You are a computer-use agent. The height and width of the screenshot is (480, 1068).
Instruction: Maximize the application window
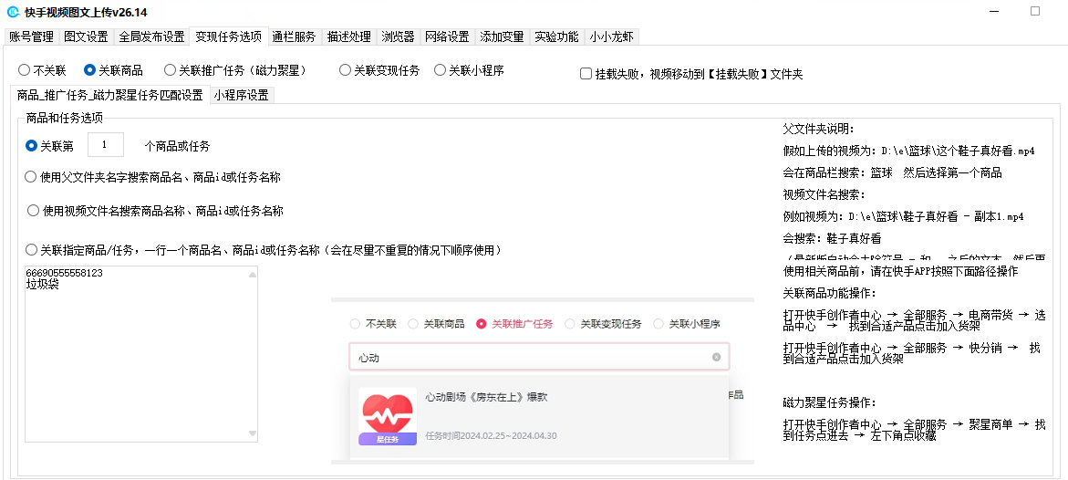pyautogui.click(x=1034, y=11)
